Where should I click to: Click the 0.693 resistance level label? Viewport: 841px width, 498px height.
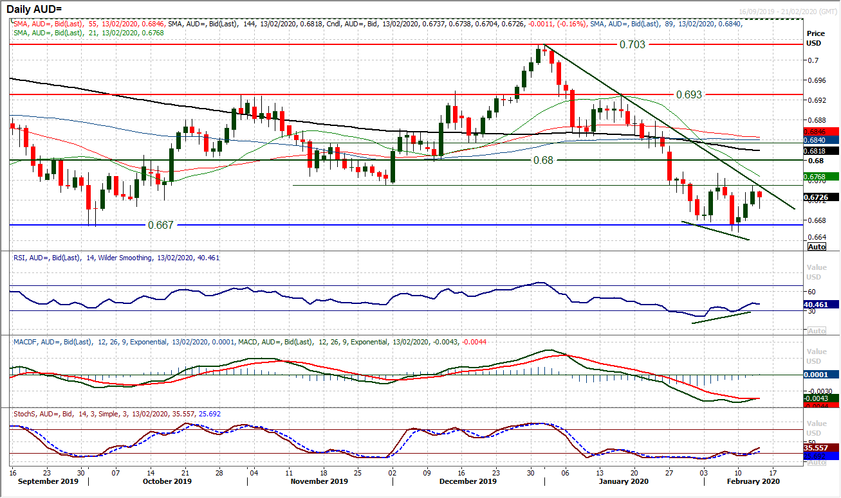coord(690,94)
